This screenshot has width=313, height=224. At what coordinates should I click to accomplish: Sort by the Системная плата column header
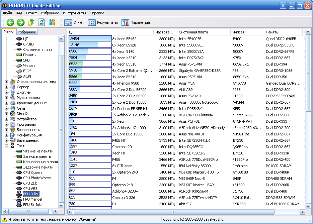(204, 32)
